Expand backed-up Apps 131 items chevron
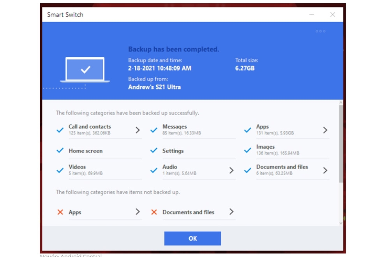 [325, 130]
